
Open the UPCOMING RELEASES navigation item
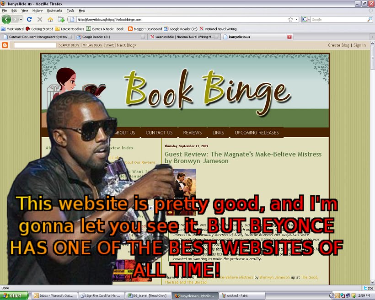[x=257, y=133]
